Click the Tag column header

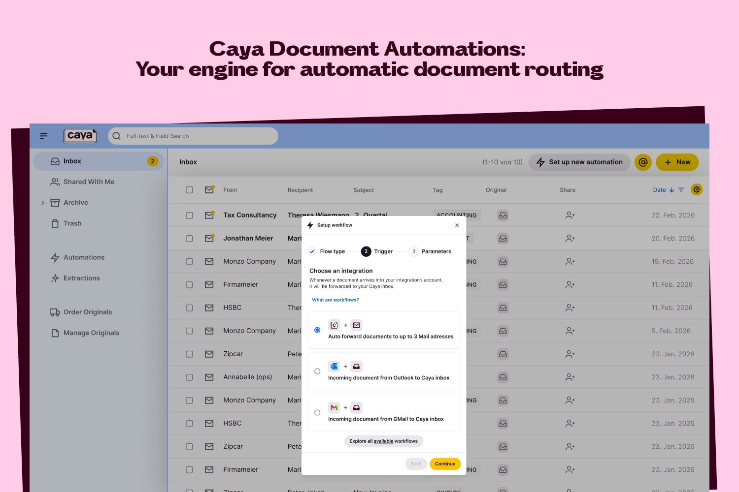click(437, 190)
